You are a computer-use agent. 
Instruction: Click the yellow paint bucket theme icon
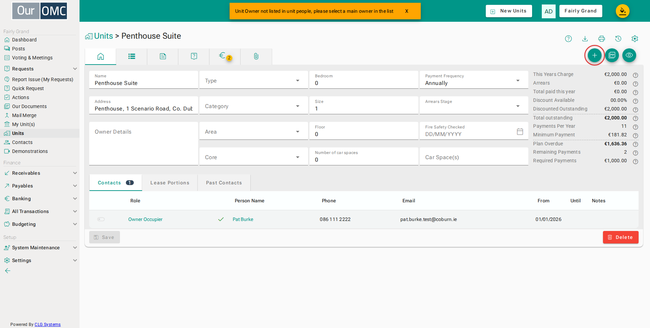pyautogui.click(x=623, y=11)
